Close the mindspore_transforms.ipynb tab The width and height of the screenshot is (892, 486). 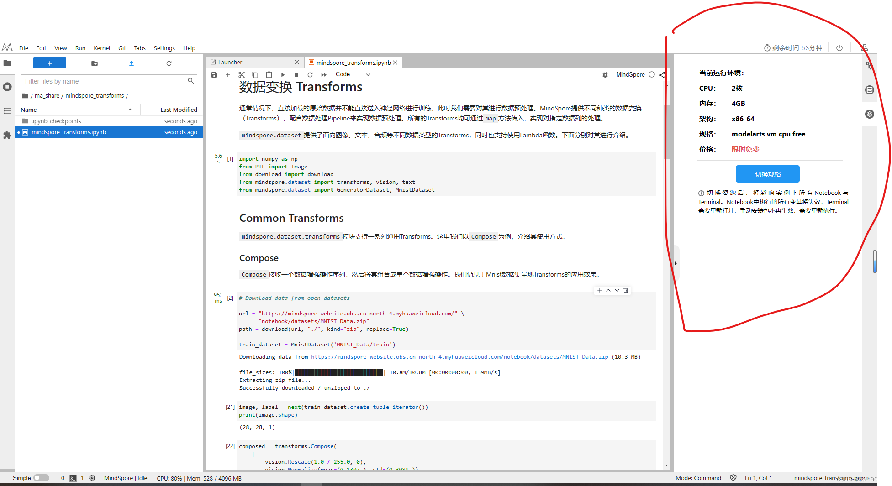[x=395, y=63]
